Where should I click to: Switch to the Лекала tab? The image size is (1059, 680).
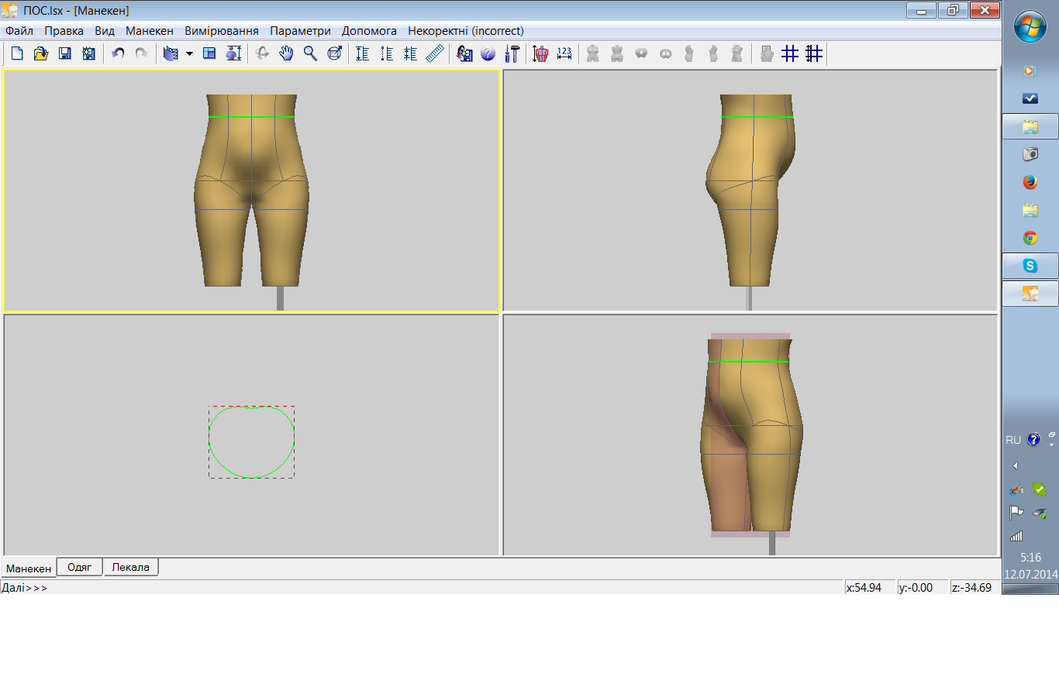point(130,567)
